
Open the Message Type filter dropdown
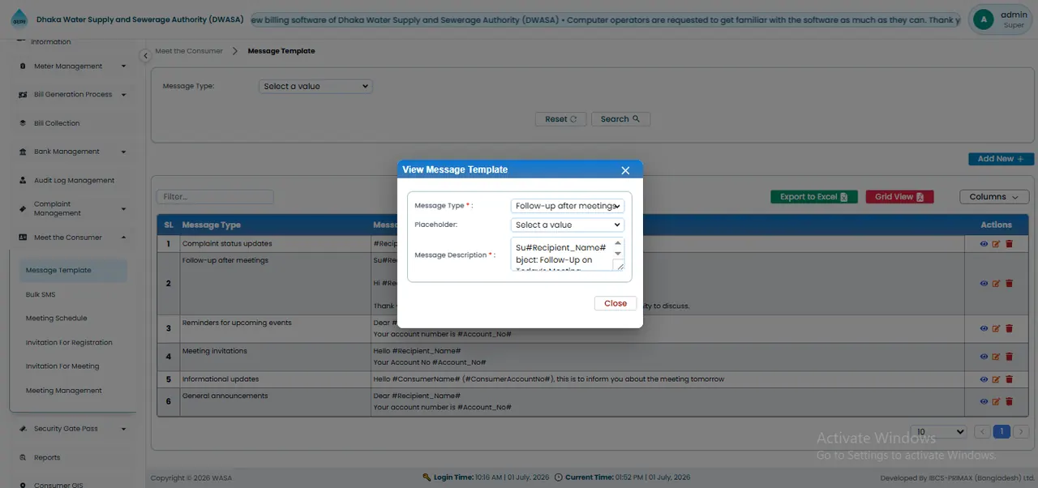coord(315,86)
